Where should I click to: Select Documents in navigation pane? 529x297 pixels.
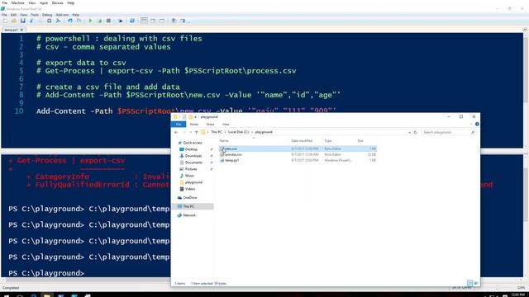pos(191,163)
